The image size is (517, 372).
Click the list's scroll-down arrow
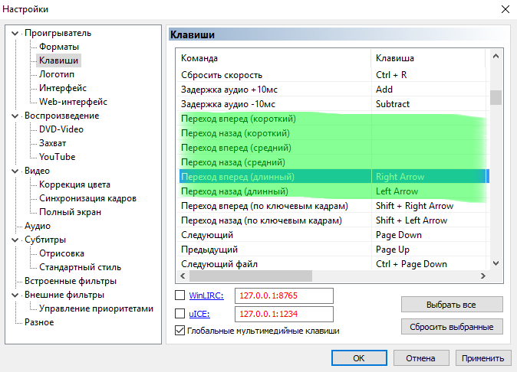496,263
